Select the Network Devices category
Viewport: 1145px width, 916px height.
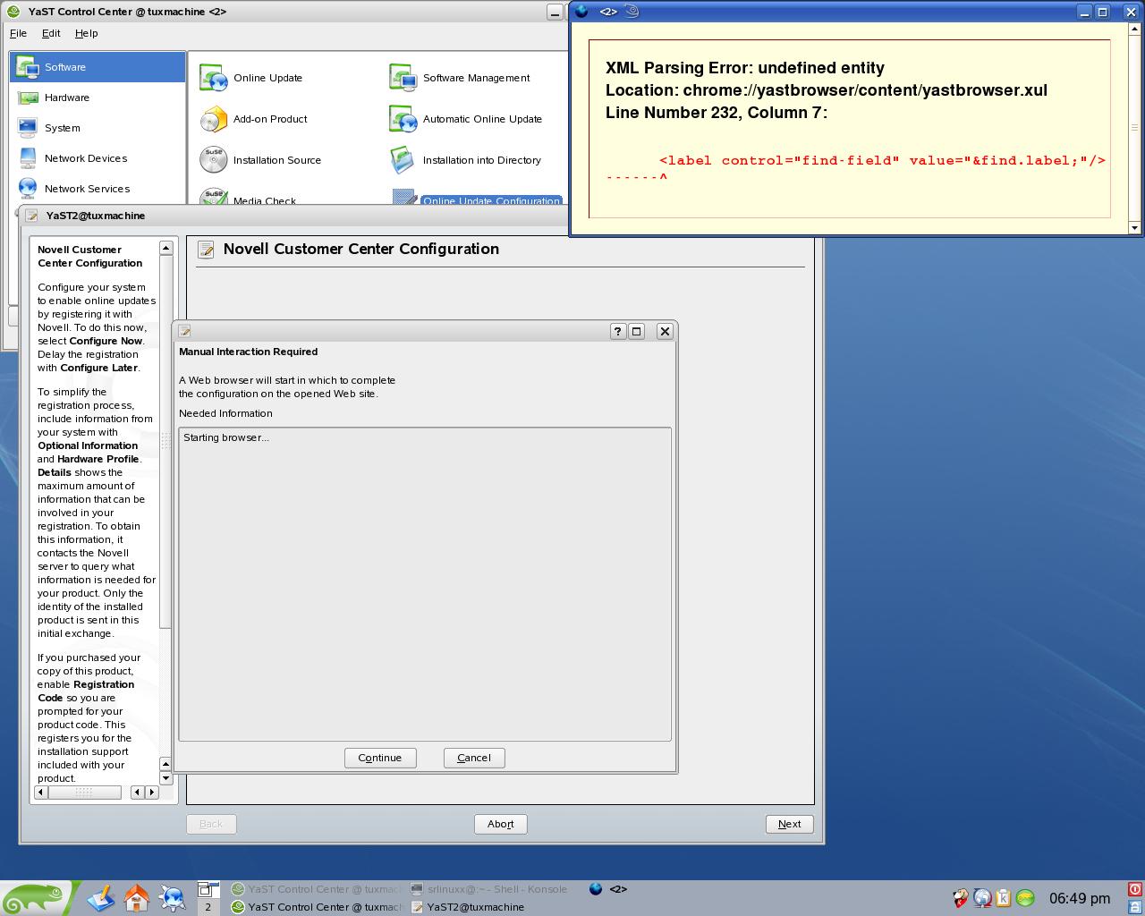click(98, 158)
